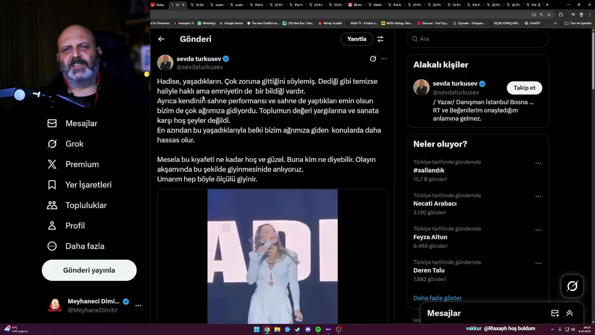Expand Daha fazla menu in sidebar
The image size is (595, 335).
[x=76, y=246]
